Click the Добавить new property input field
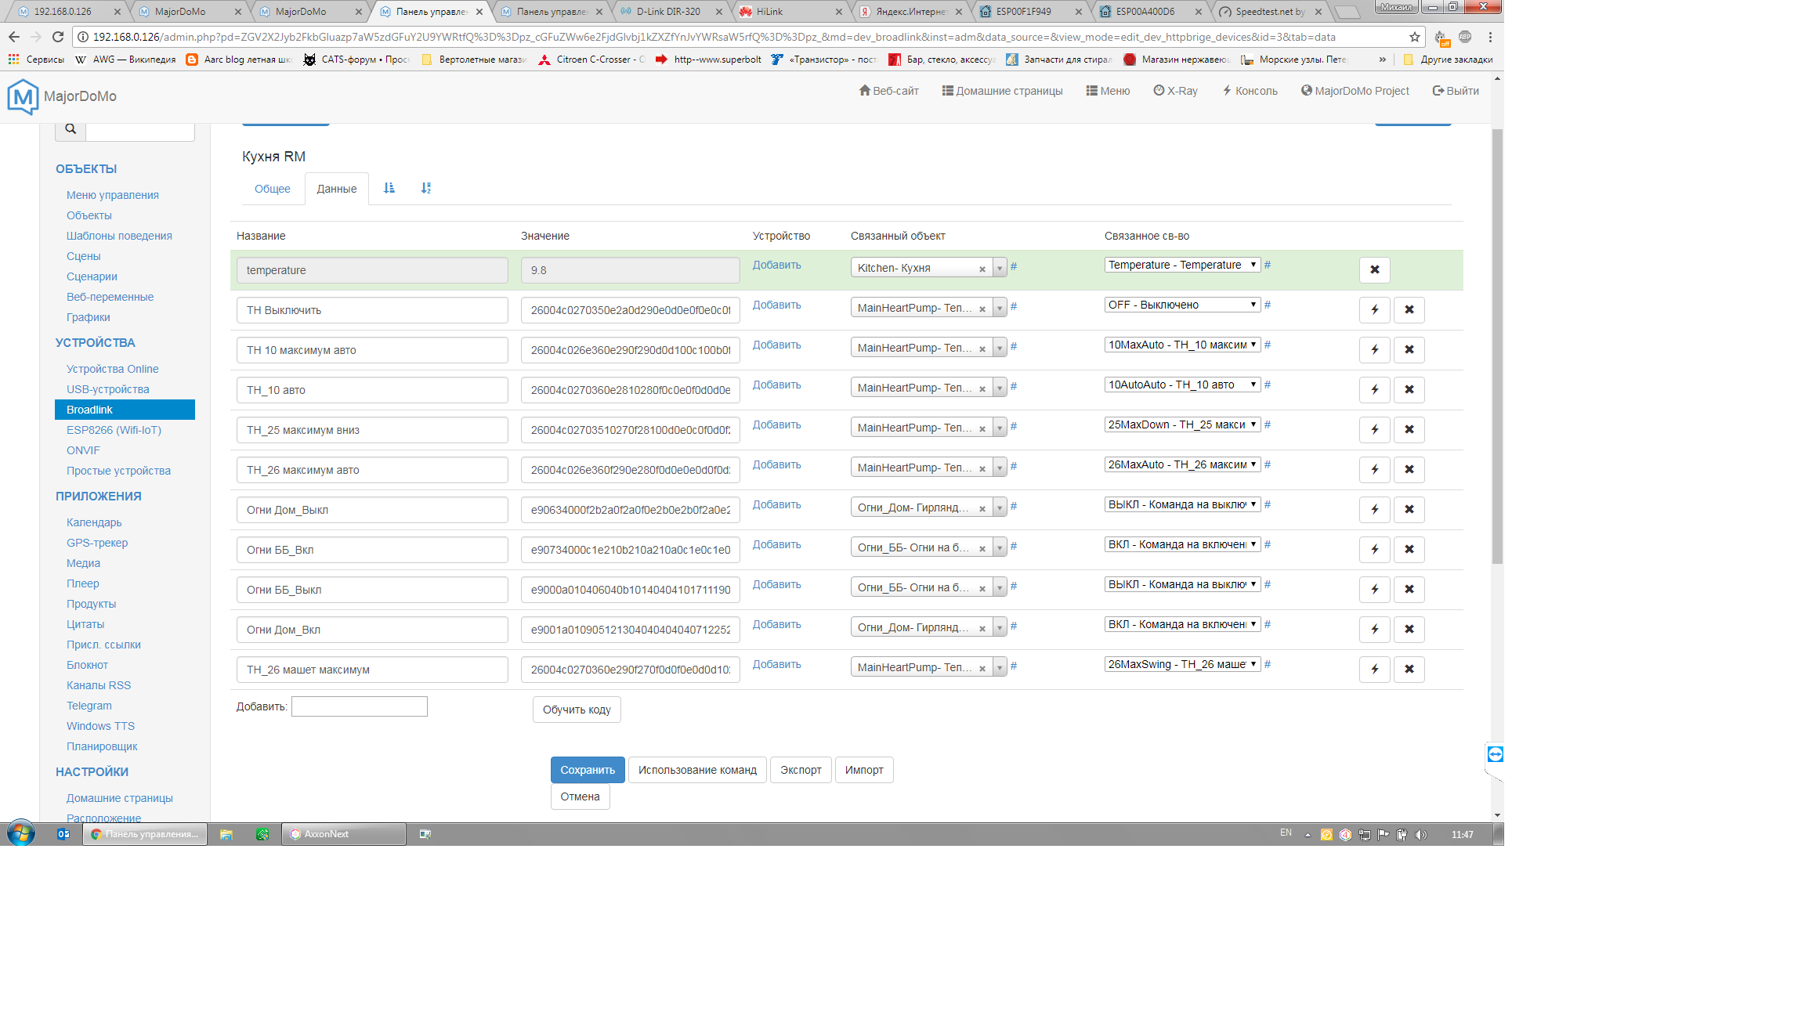The width and height of the screenshot is (1805, 1015). [360, 706]
